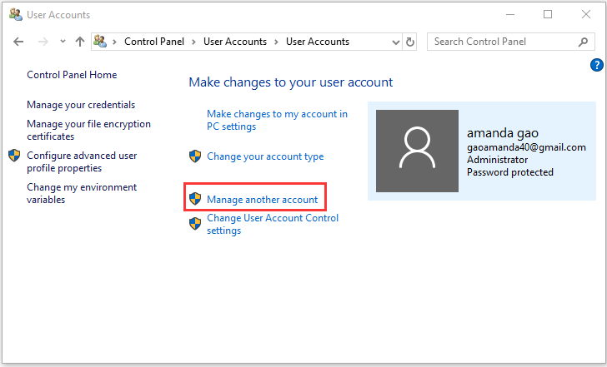Open the recent locations dropdown arrow
Viewport: 607px width, 367px height.
click(x=63, y=42)
